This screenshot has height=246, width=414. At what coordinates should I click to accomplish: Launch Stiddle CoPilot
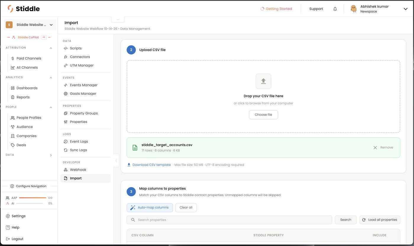click(29, 37)
